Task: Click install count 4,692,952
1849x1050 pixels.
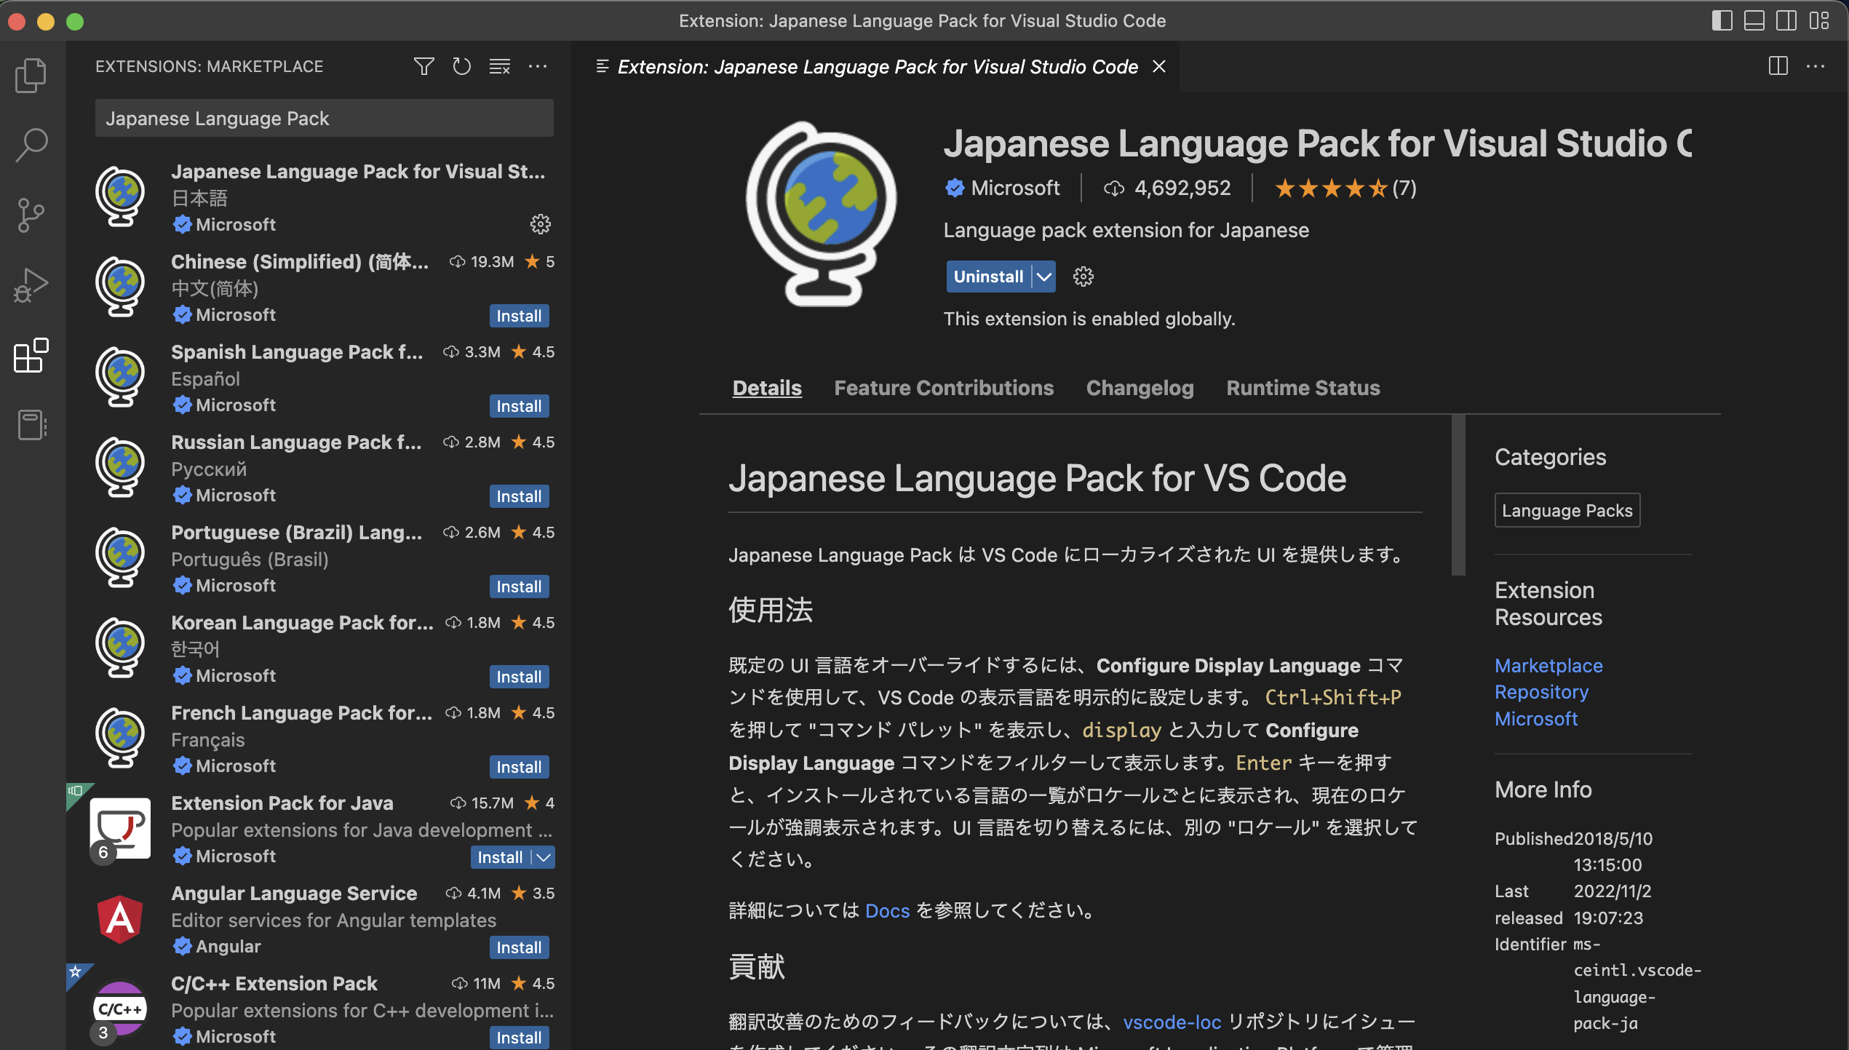Action: pyautogui.click(x=1167, y=188)
